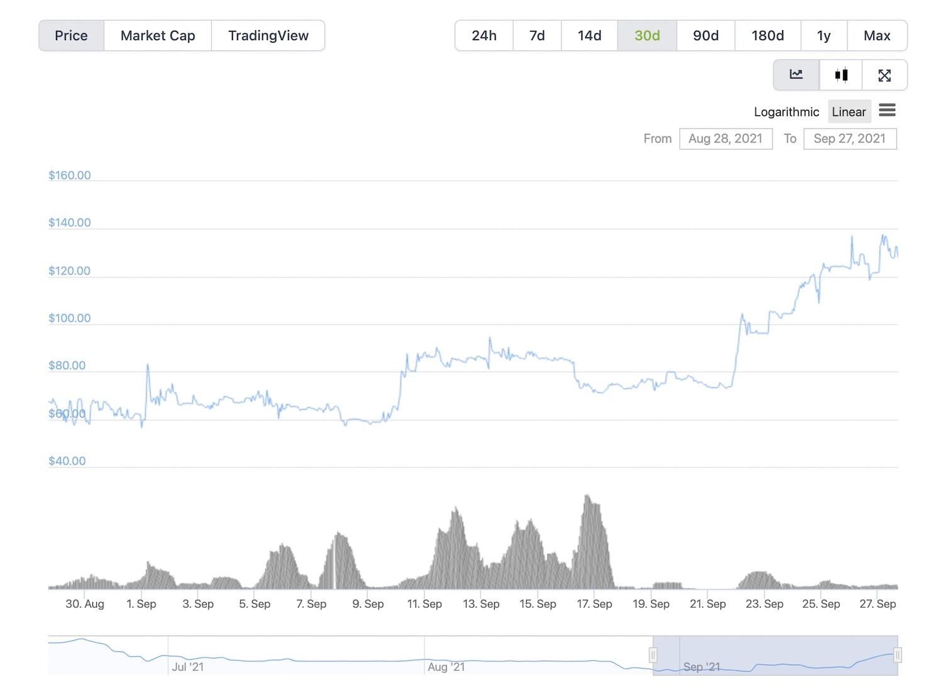
Task: Choose the 7d time range
Action: (537, 35)
